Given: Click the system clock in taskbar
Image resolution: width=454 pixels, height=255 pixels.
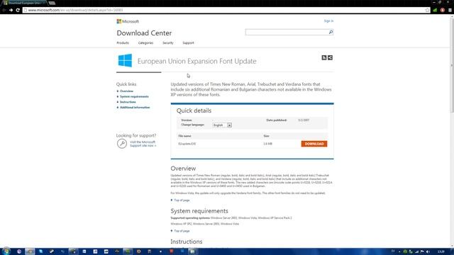Looking at the screenshot, I should pos(441,251).
